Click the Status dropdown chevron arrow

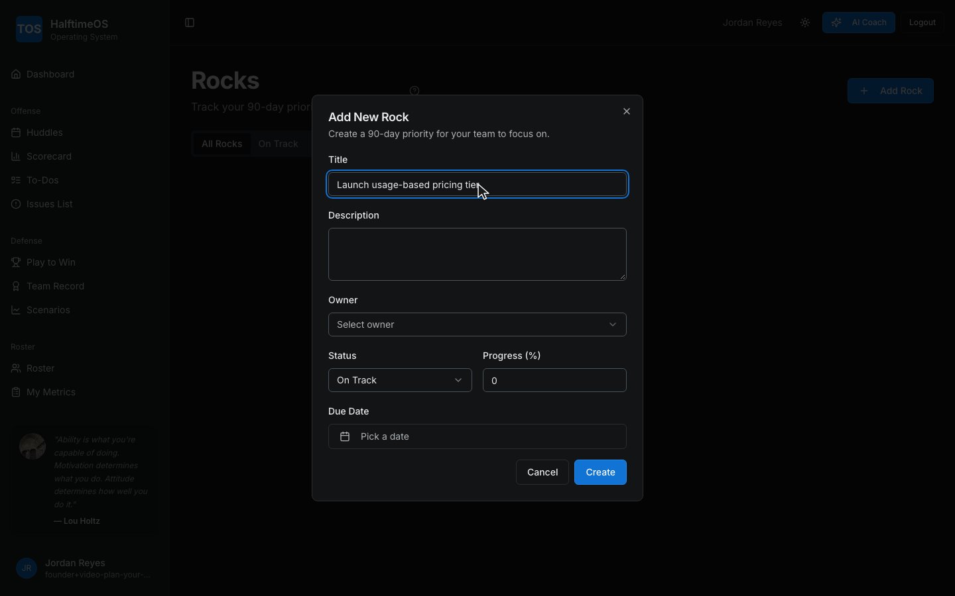(x=458, y=380)
